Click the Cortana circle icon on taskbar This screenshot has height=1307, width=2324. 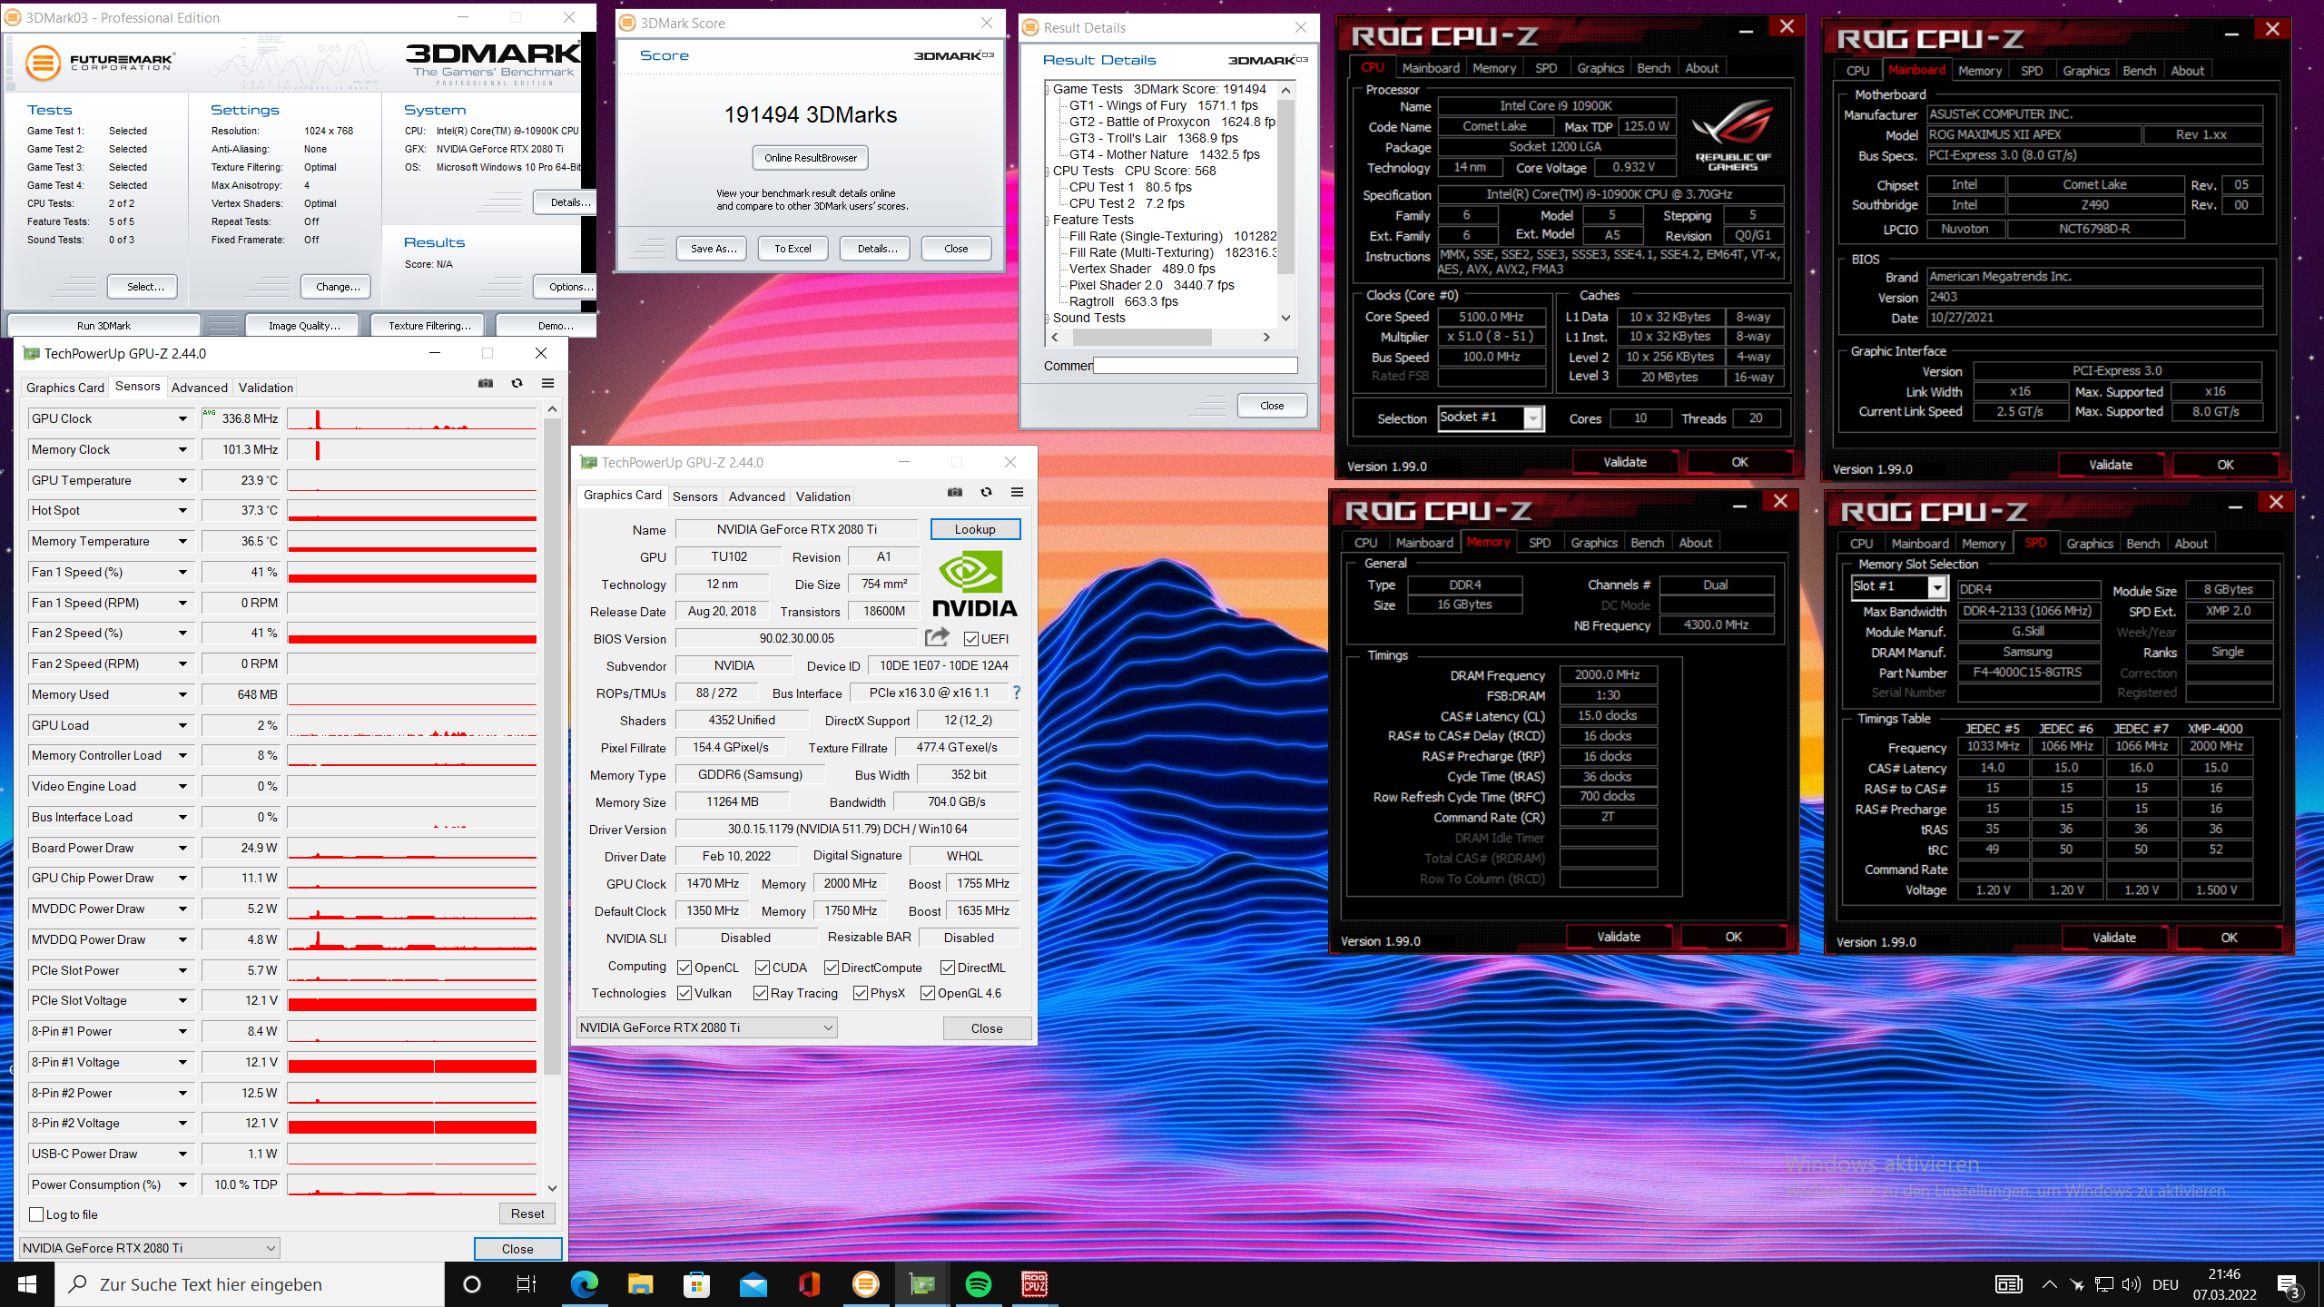tap(471, 1284)
